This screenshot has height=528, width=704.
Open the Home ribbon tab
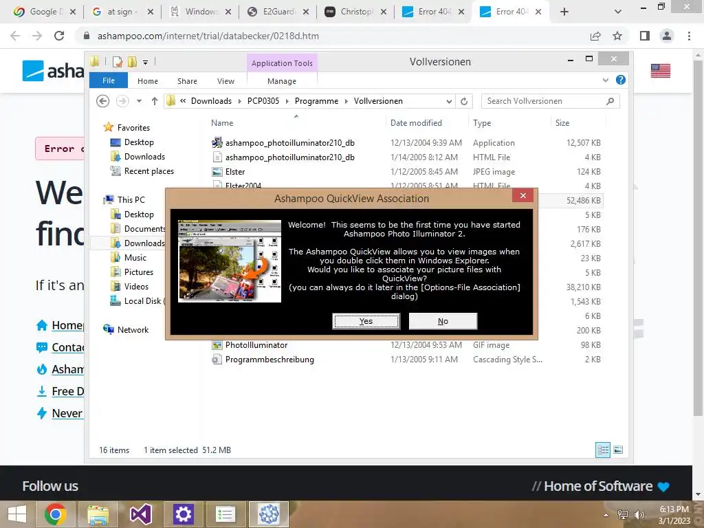pyautogui.click(x=148, y=81)
